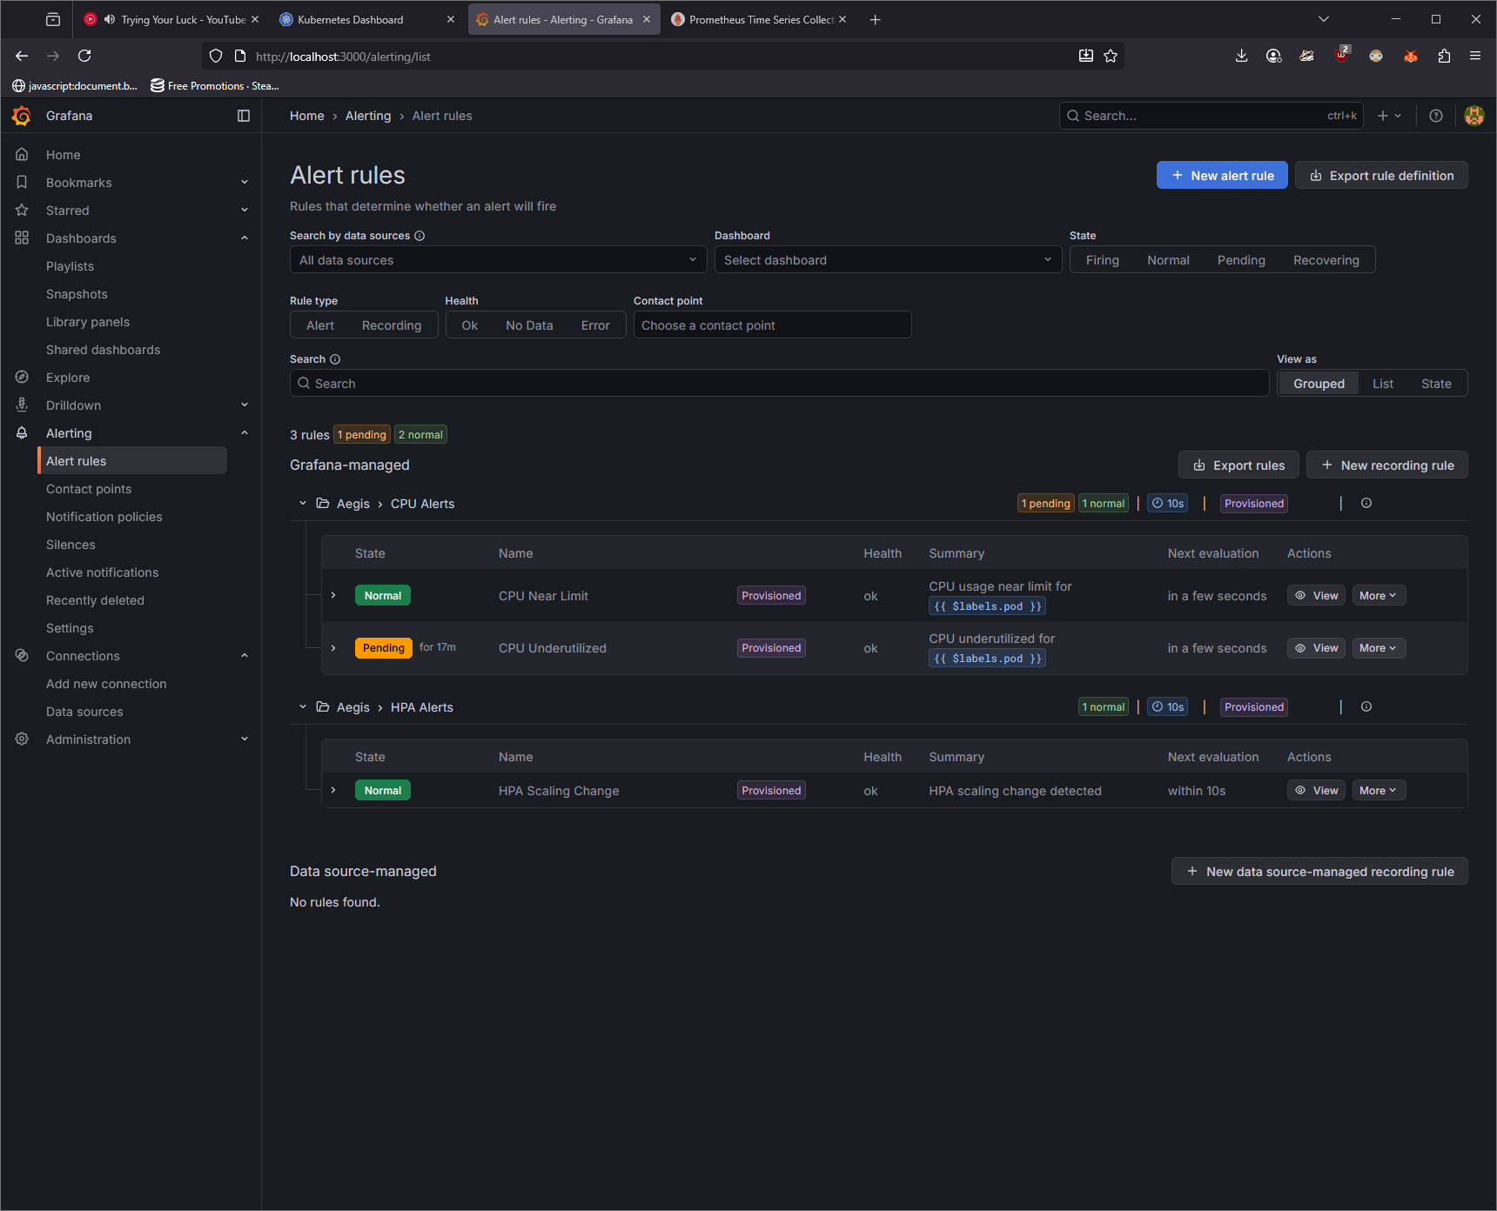View the CPU Near Limit rule
Screen dimensions: 1497x1211
pyautogui.click(x=1316, y=596)
